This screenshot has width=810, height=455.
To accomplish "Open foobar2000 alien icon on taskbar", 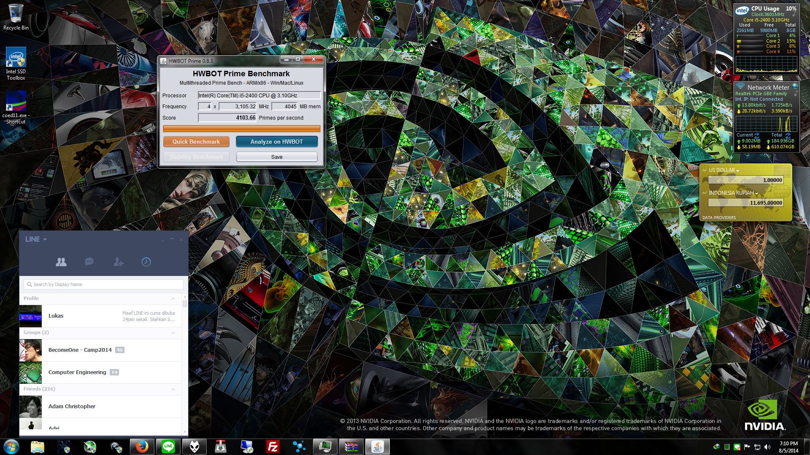I will [x=194, y=447].
